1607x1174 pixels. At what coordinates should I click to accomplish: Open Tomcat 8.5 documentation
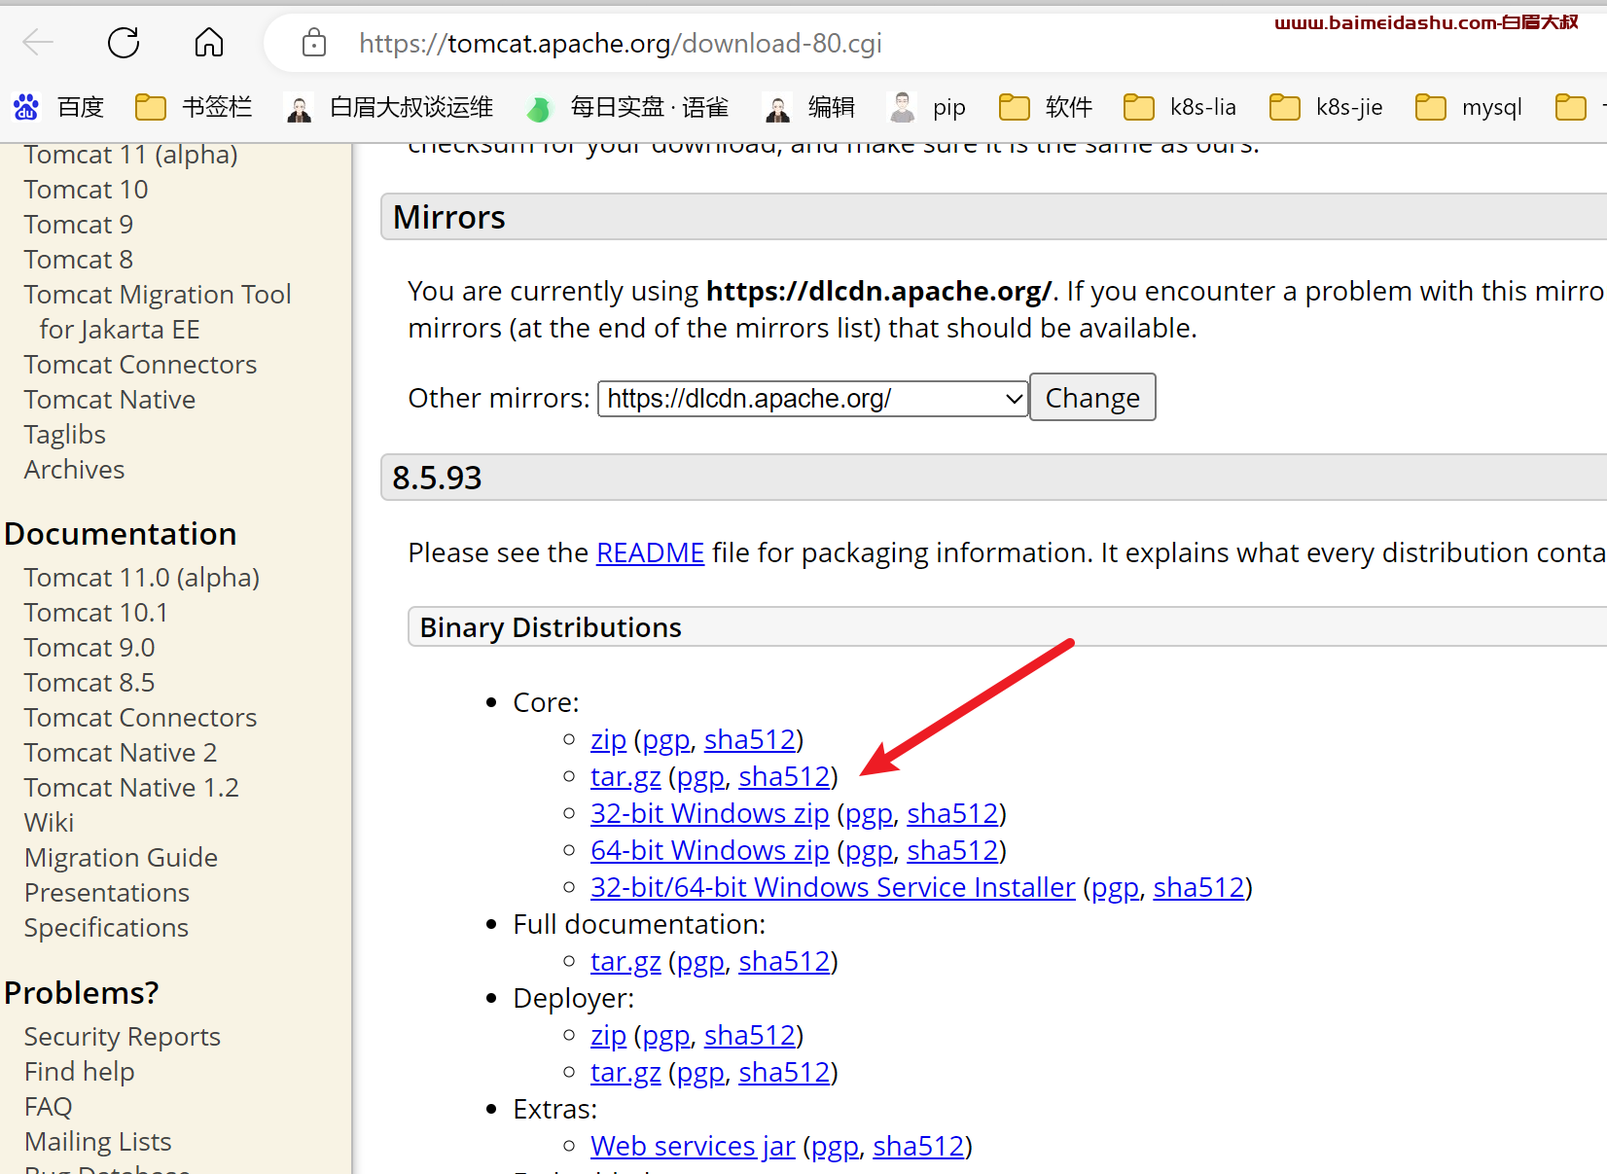[x=89, y=683]
